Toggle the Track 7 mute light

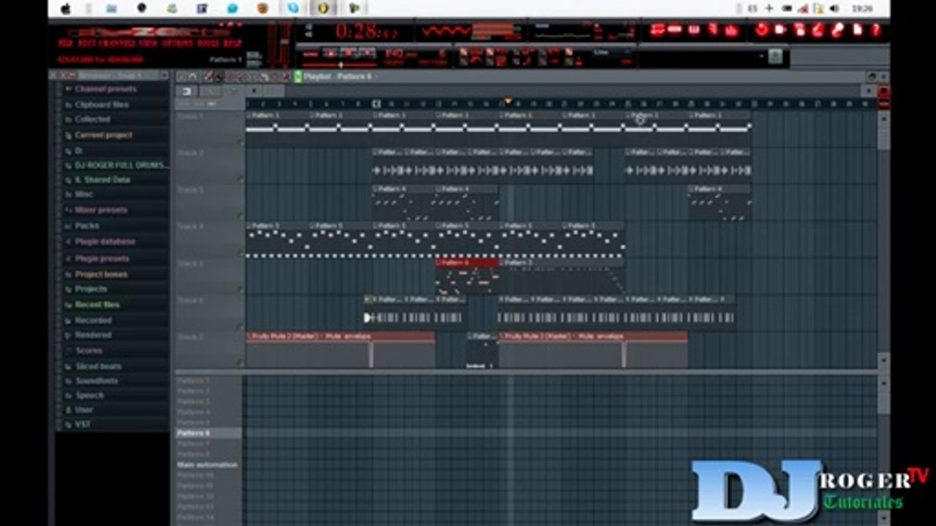click(x=241, y=363)
